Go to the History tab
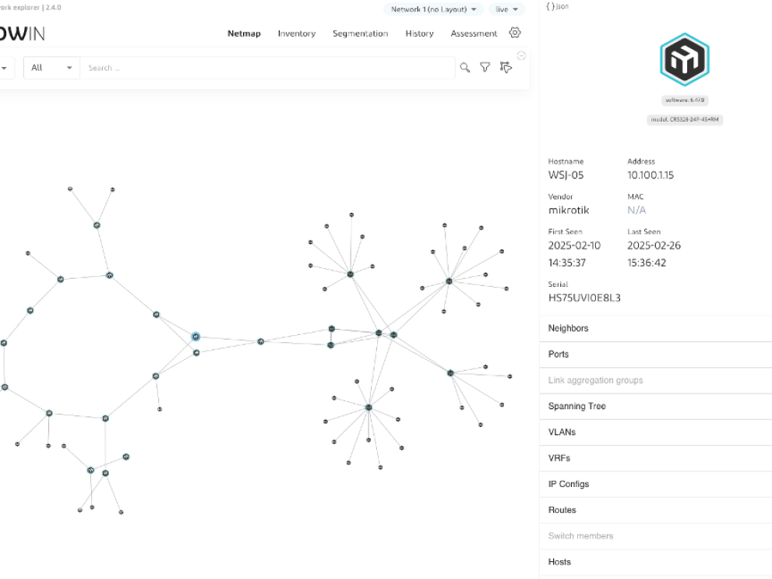This screenshot has height=579, width=772. 419,34
